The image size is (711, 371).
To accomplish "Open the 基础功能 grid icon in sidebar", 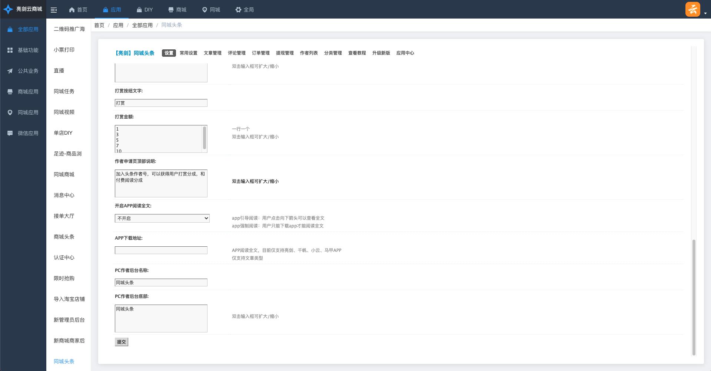I will pyautogui.click(x=10, y=50).
